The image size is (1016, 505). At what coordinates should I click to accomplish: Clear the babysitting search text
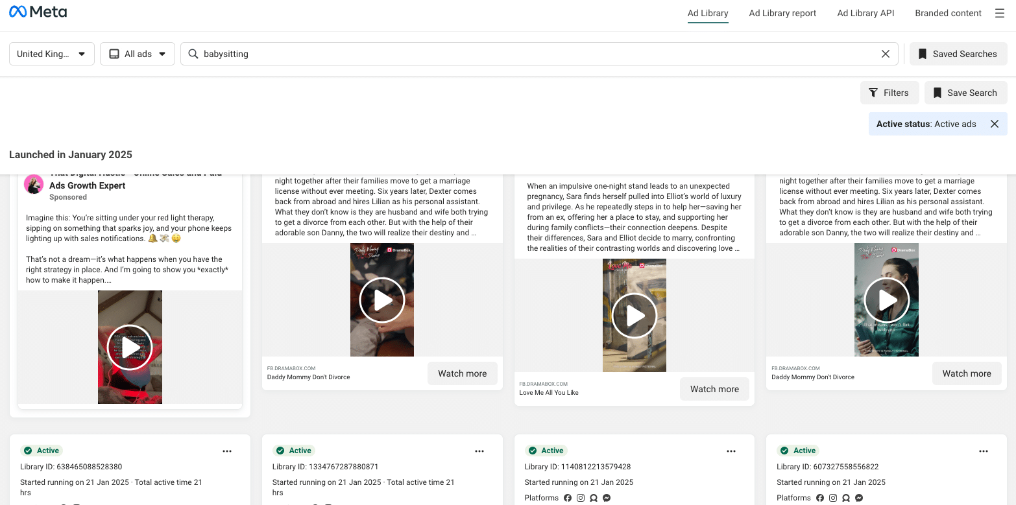point(885,54)
